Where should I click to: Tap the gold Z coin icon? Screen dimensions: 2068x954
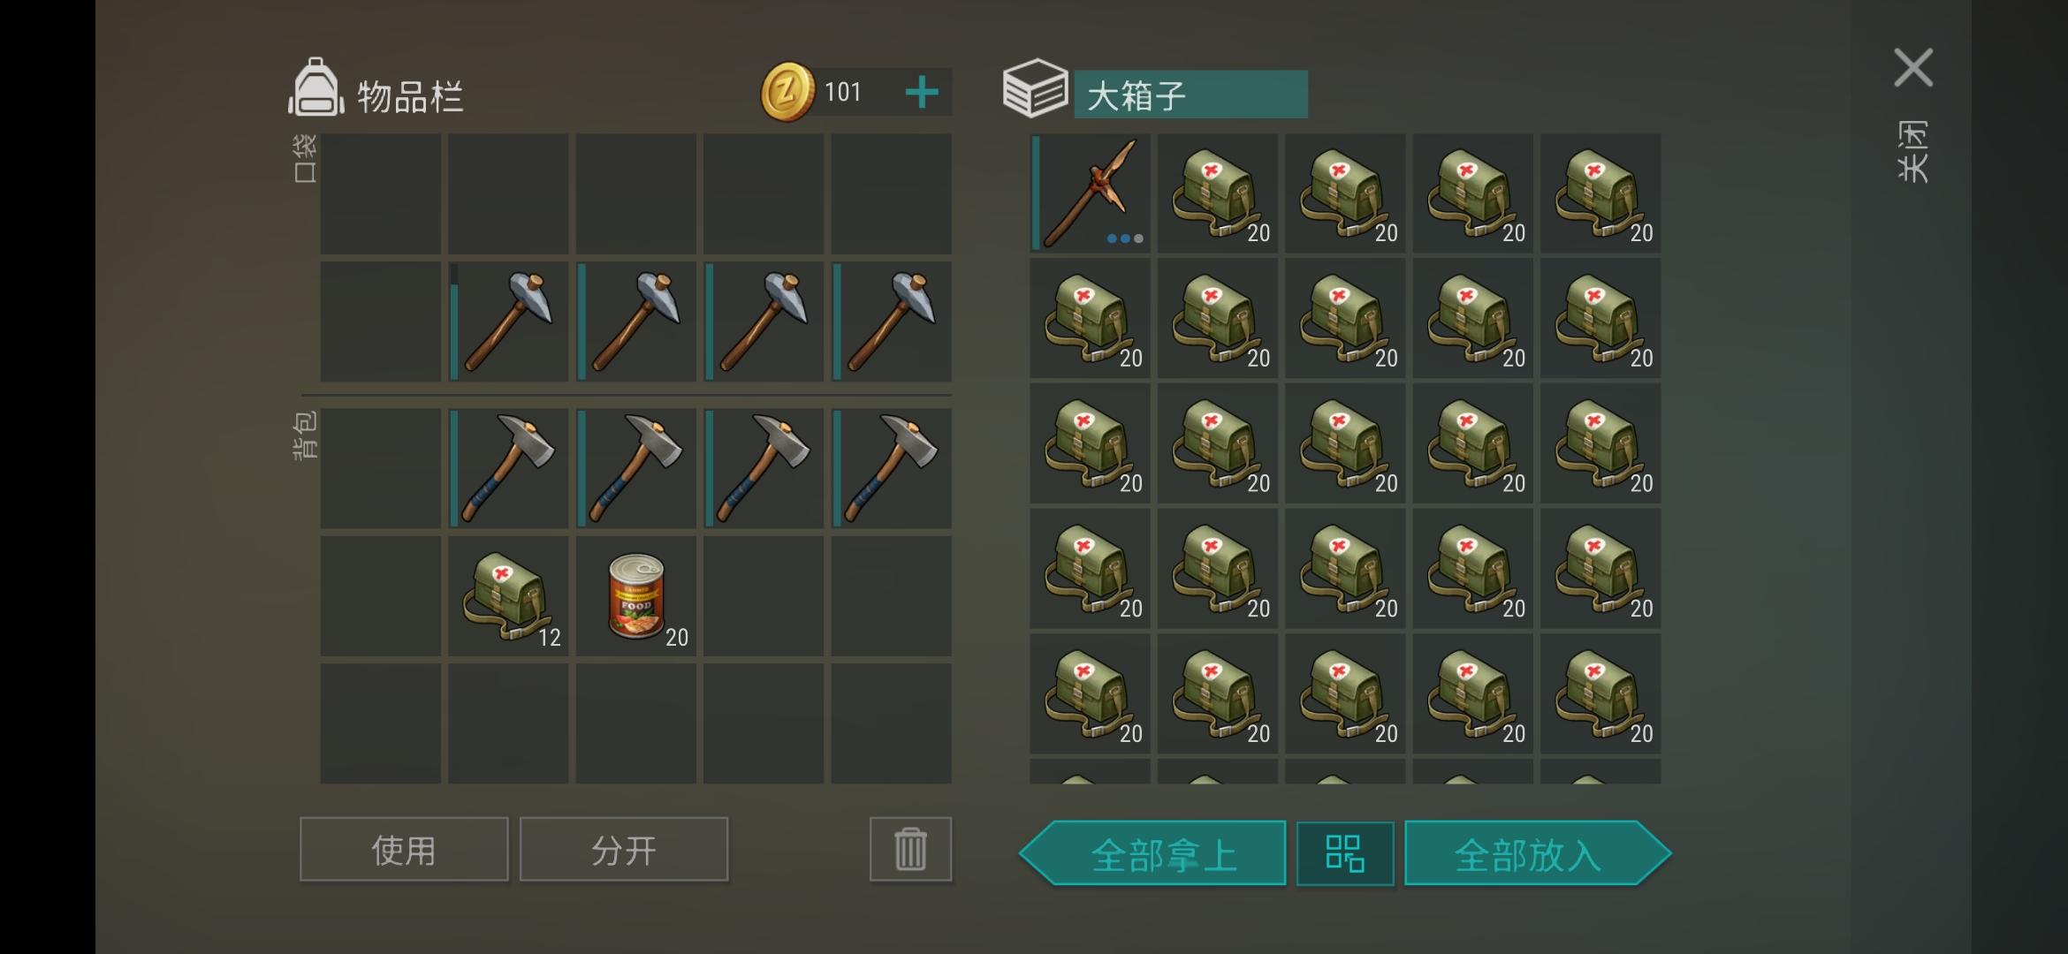[787, 92]
